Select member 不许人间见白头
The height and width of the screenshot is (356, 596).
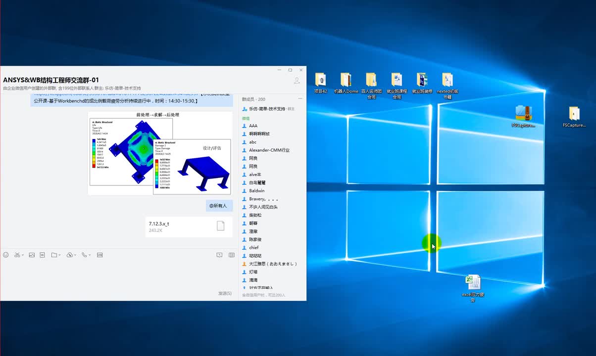[271, 207]
